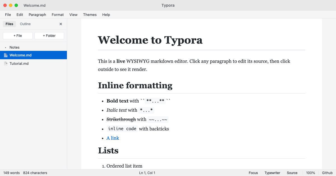This screenshot has width=336, height=176.
Task: Switch to the Files tab
Action: 10,24
